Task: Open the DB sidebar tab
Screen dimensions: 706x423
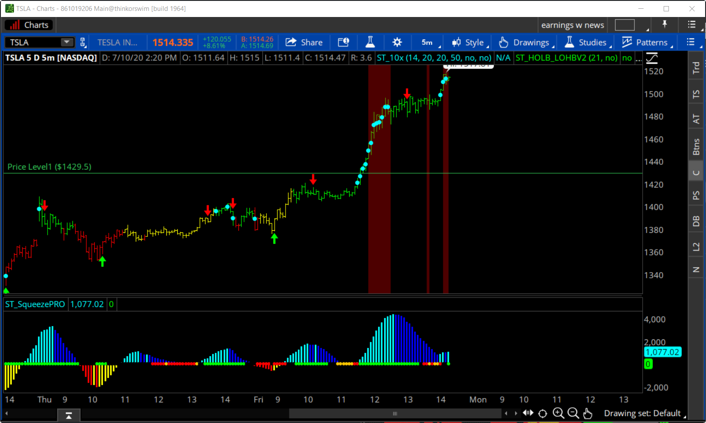Action: coord(696,221)
